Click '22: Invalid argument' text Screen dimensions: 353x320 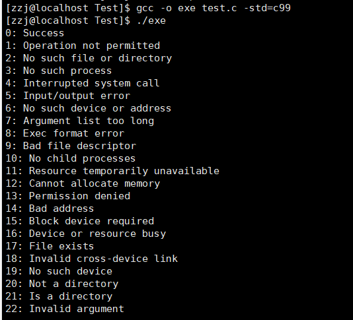pyautogui.click(x=65, y=309)
